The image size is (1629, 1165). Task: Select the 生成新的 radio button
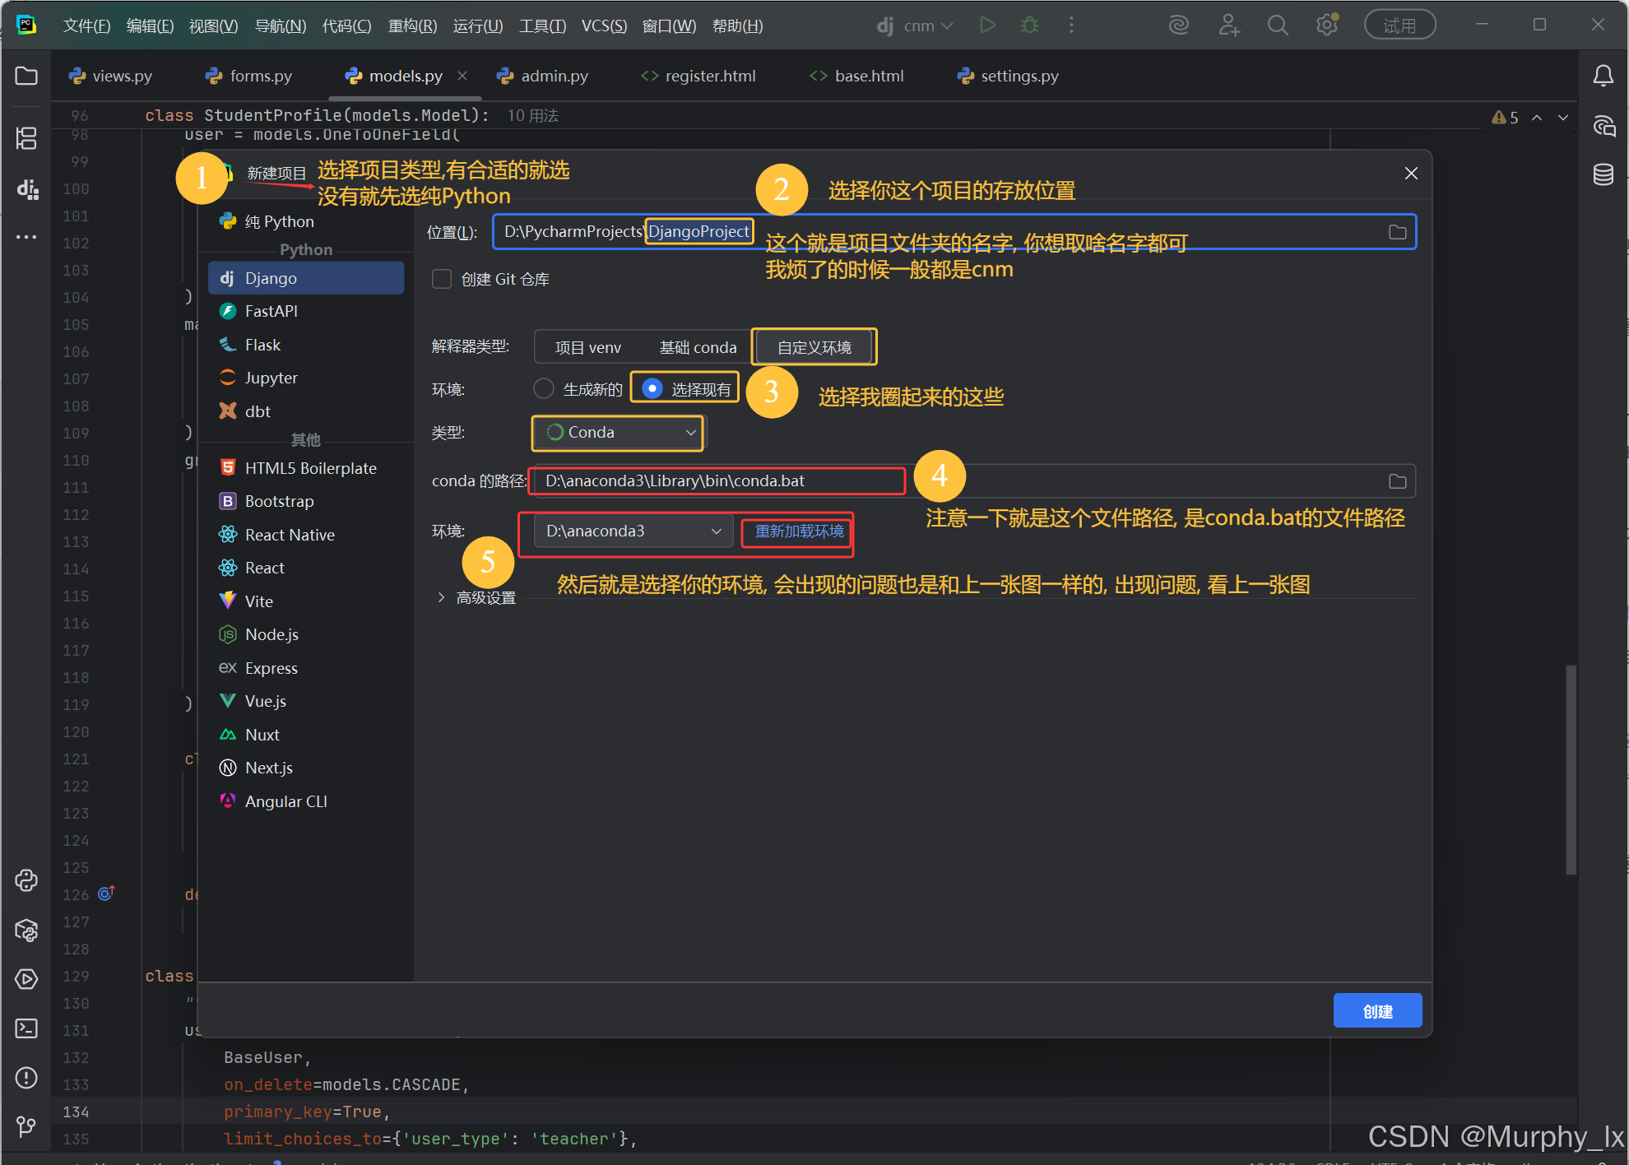point(544,388)
